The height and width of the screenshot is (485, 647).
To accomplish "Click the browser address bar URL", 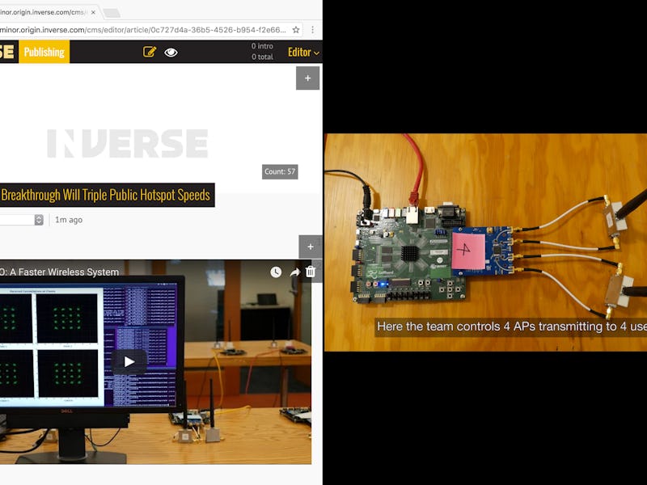I will [146, 30].
